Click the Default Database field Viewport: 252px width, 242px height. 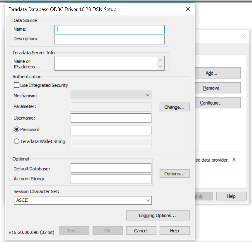tap(111, 168)
